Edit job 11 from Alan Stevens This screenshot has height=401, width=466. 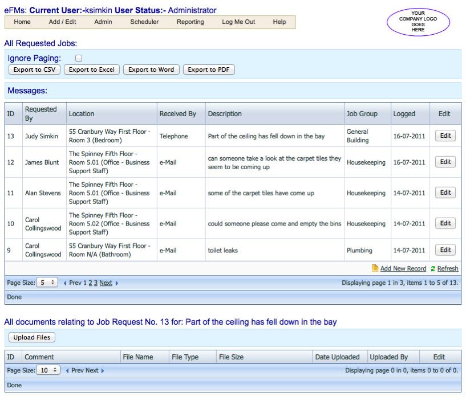(x=445, y=193)
